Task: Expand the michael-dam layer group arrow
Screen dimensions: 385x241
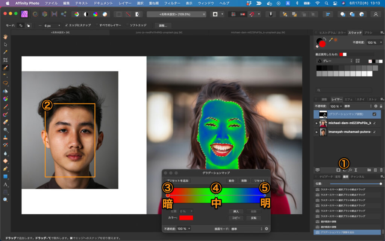Action: (x=316, y=123)
